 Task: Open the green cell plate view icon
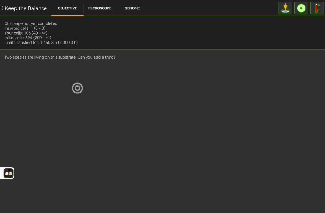(x=301, y=8)
